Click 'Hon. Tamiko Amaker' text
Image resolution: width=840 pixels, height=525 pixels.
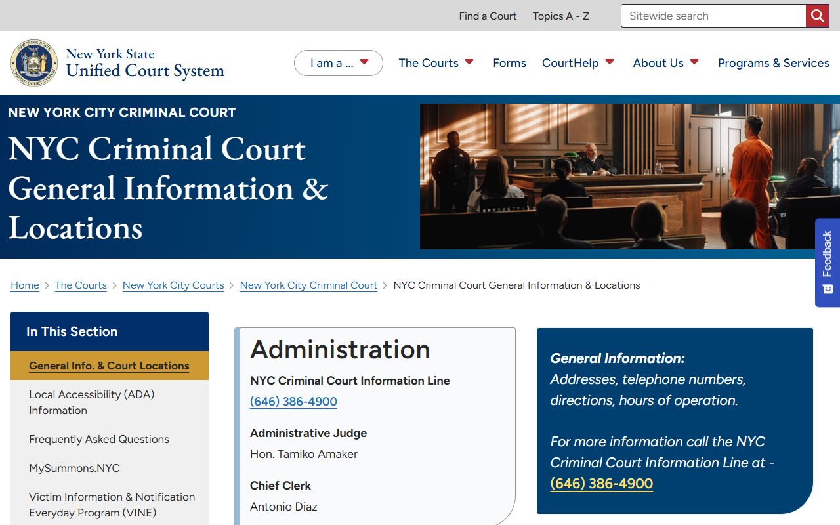click(304, 454)
